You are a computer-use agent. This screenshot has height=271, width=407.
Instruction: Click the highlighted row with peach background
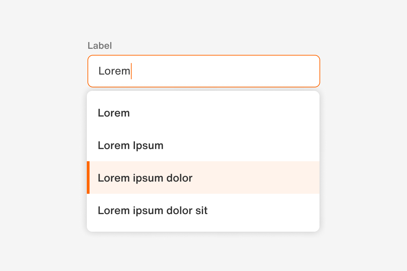[203, 178]
